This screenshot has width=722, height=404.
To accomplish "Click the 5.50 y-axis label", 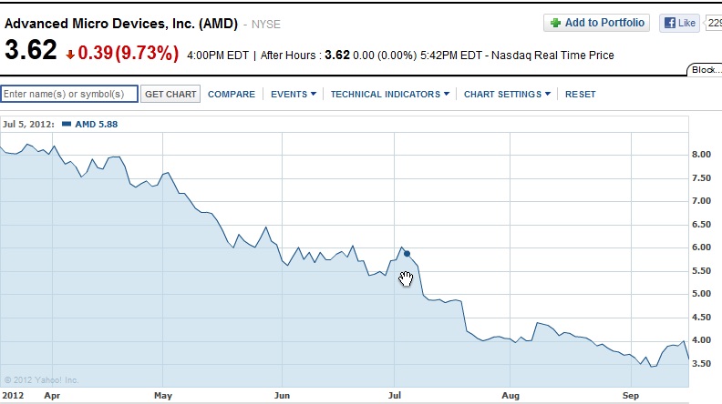I will [701, 271].
